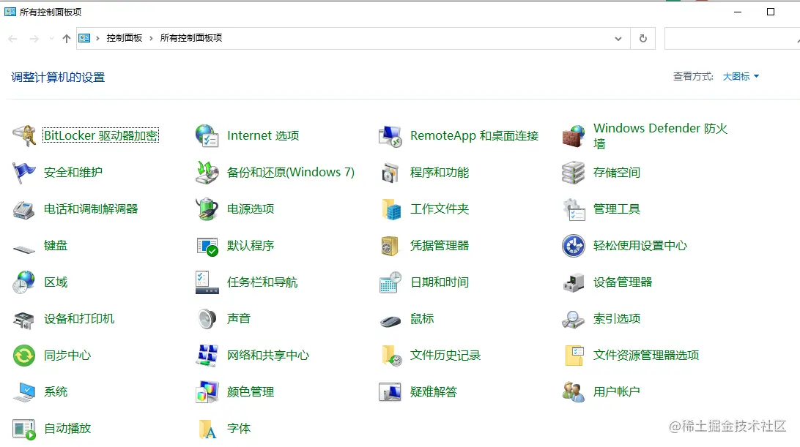Open the BitLocker 驱动器加密 link

(x=100, y=135)
